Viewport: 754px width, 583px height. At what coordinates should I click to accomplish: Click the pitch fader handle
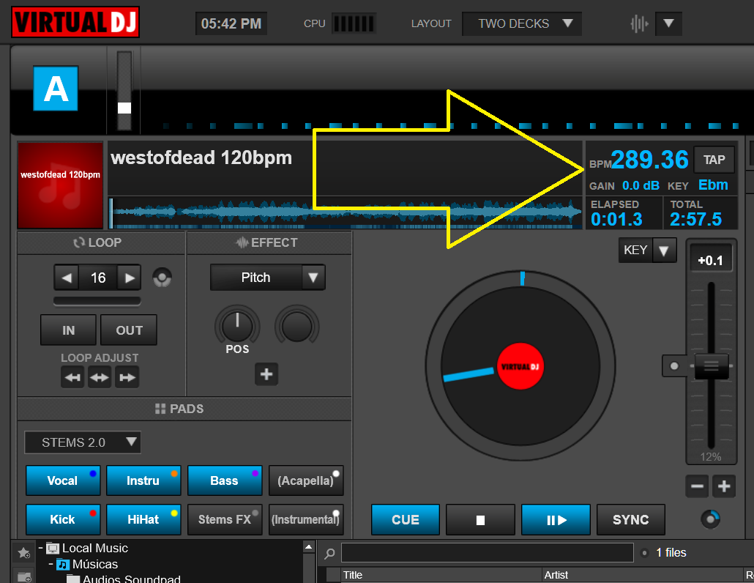[712, 366]
